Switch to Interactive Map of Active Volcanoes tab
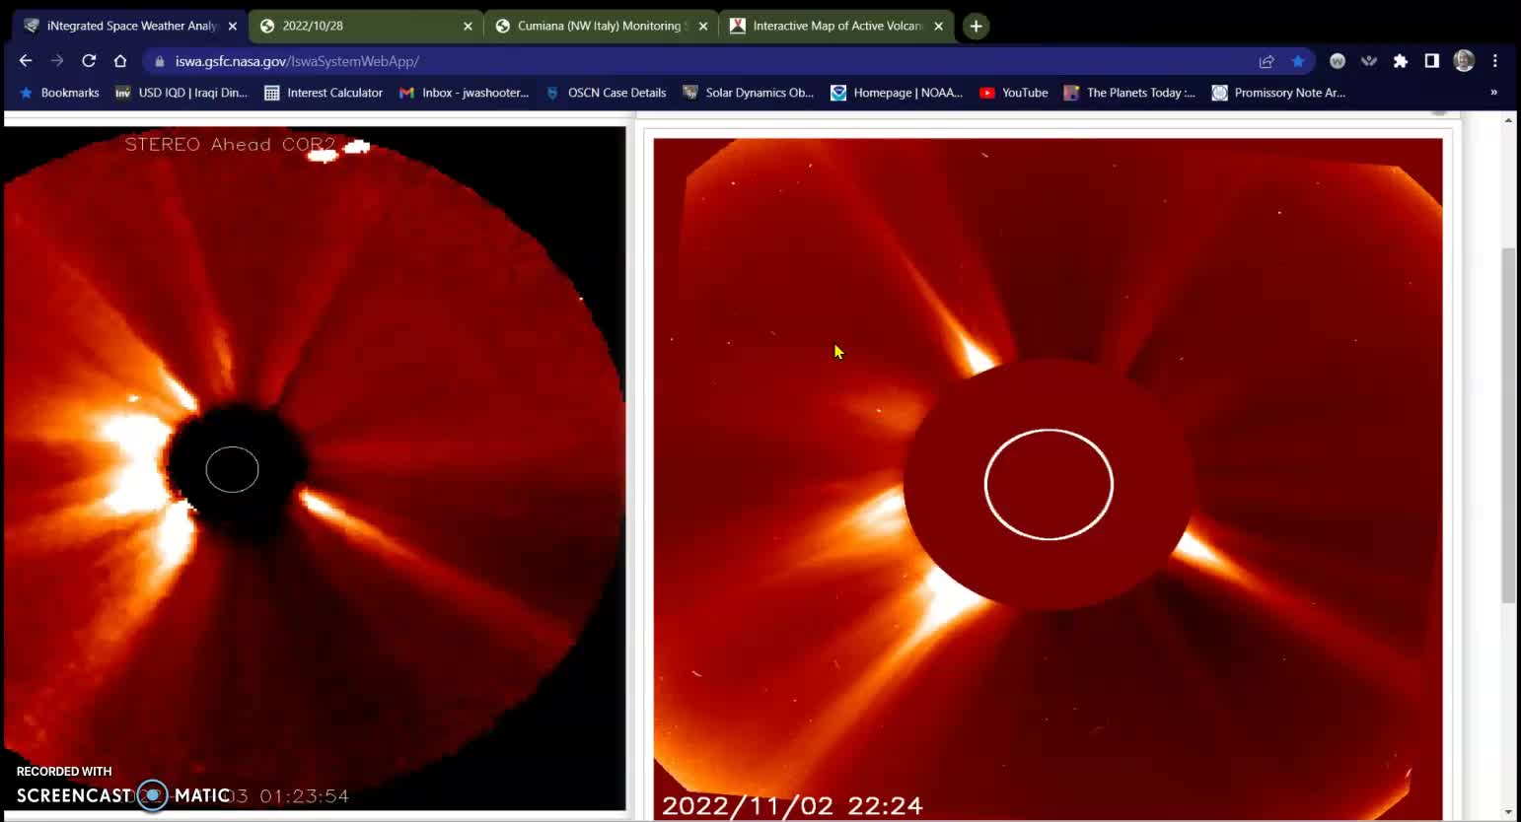Image resolution: width=1521 pixels, height=822 pixels. click(x=836, y=26)
